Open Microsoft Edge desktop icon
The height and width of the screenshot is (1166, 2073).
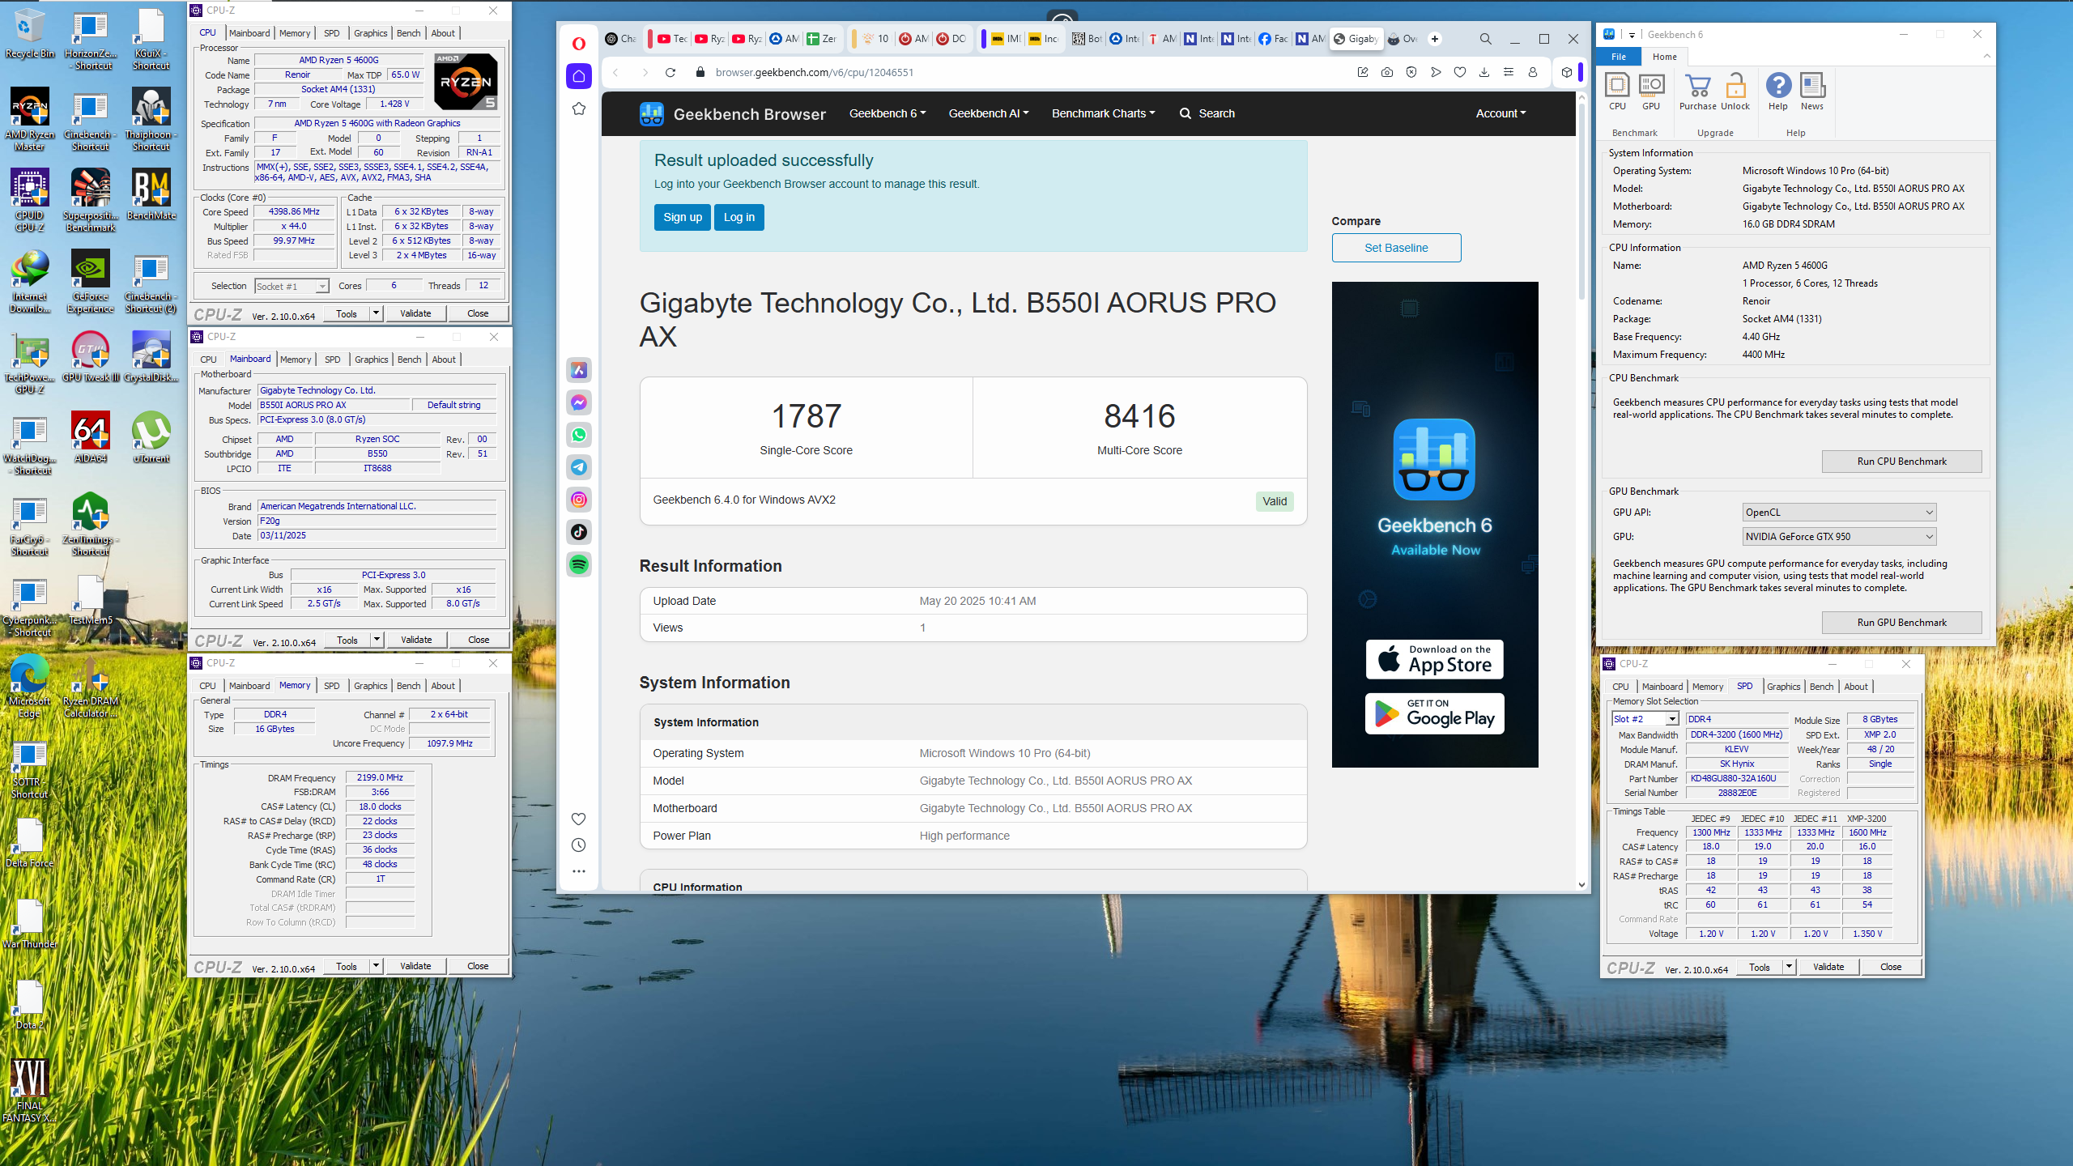tap(30, 686)
